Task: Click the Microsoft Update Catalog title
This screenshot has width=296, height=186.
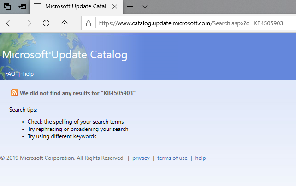Action: 65,55
